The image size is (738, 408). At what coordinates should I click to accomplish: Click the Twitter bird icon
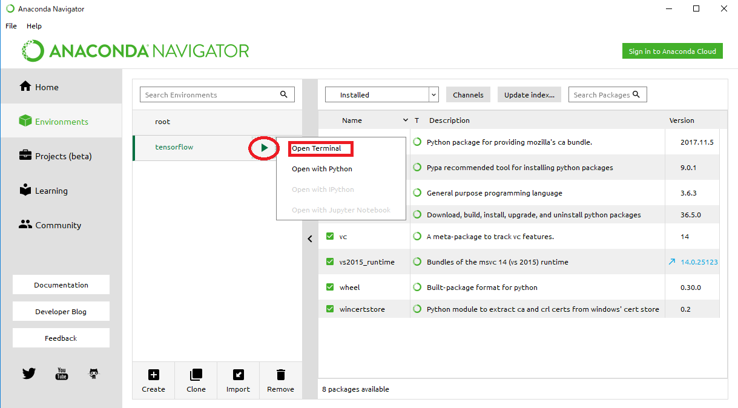click(28, 373)
